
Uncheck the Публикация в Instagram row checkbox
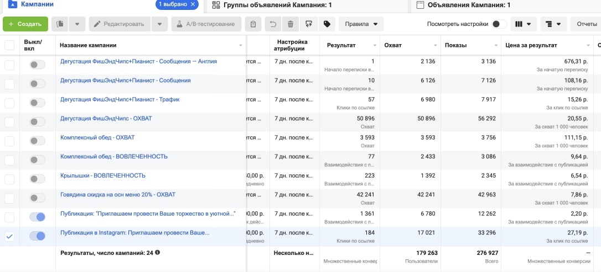[9, 237]
